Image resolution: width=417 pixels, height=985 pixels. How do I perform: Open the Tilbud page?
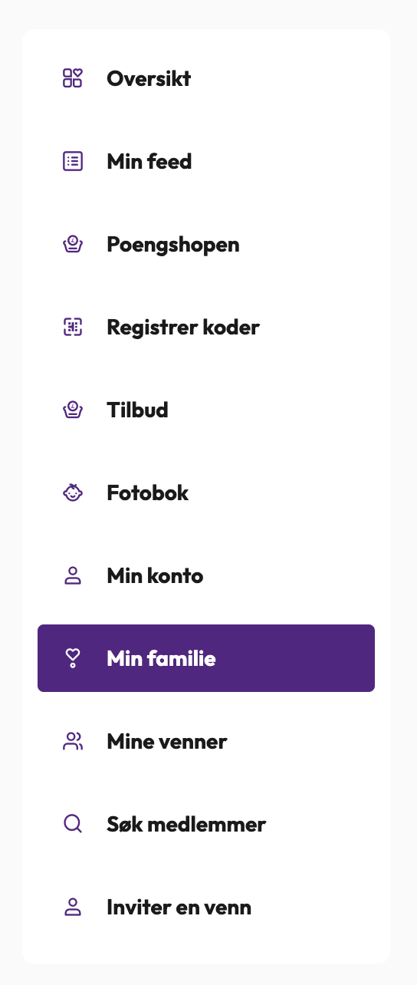pyautogui.click(x=206, y=410)
